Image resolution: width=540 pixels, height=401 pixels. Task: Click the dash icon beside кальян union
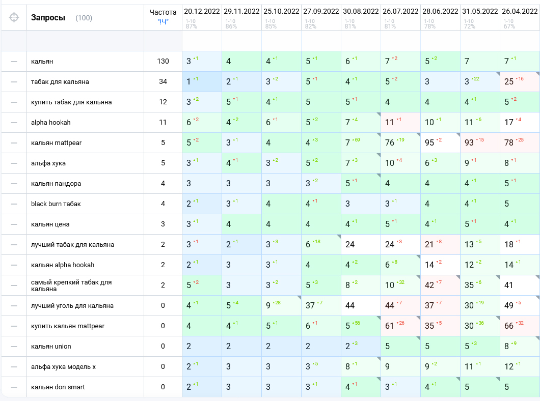point(14,347)
